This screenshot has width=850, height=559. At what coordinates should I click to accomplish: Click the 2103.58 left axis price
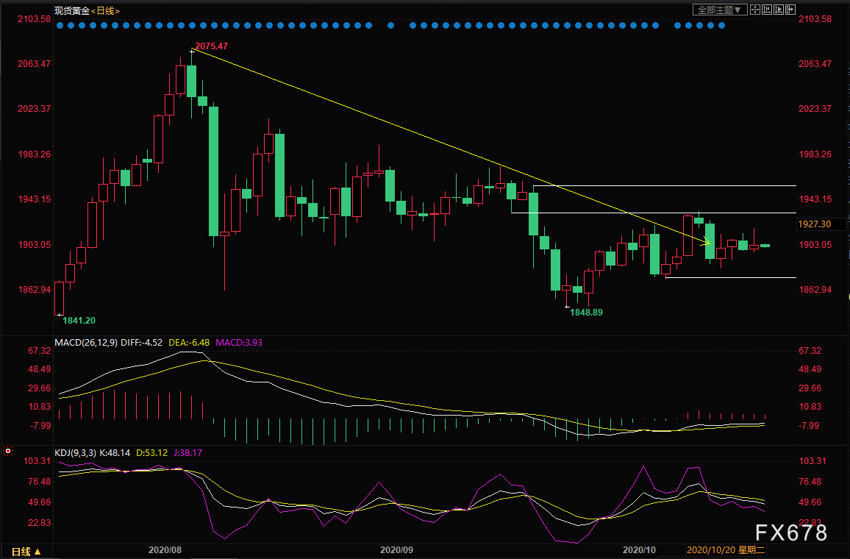[x=34, y=19]
